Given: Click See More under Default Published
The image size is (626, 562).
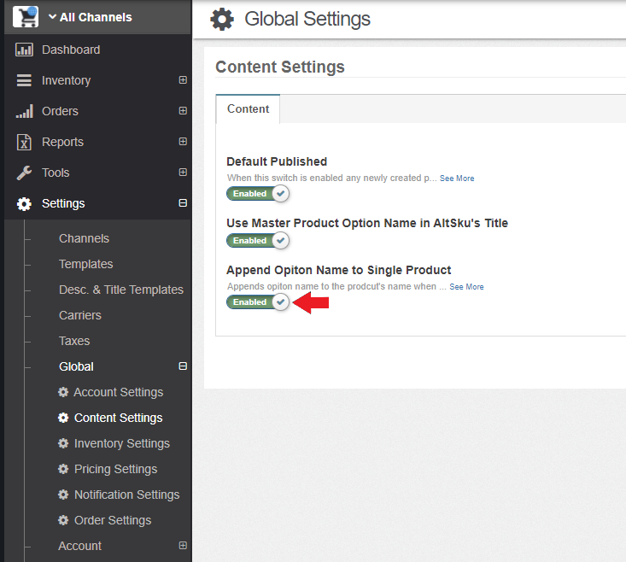Looking at the screenshot, I should (x=457, y=179).
